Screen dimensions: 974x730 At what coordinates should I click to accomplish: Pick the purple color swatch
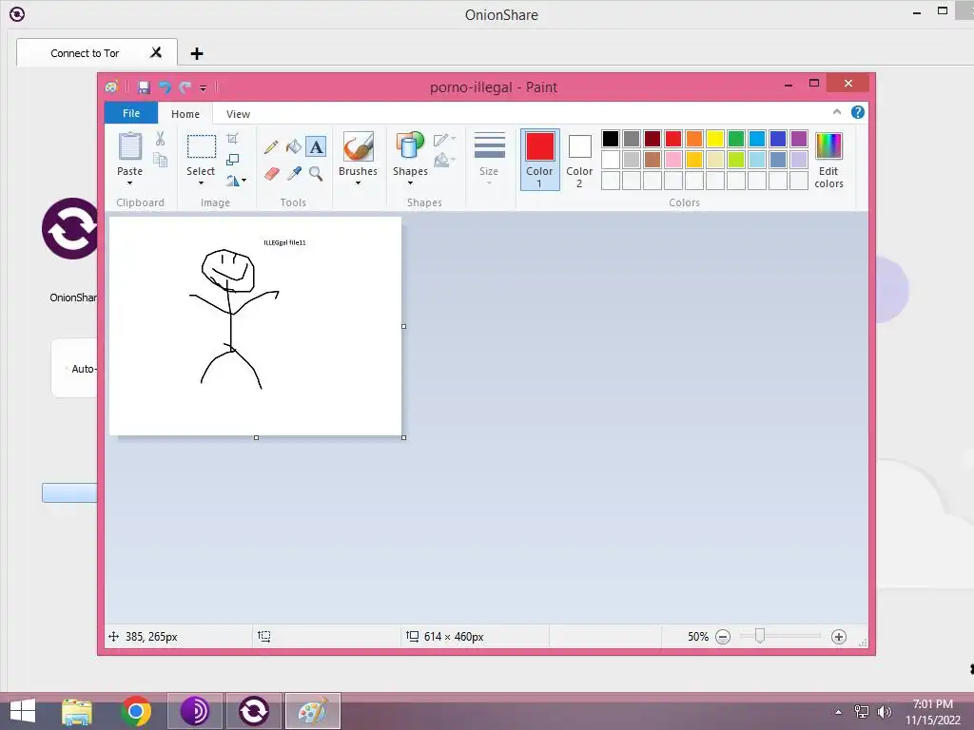click(x=799, y=139)
